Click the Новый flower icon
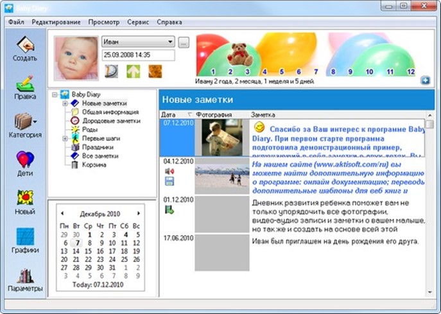This screenshot has width=441, height=314. point(25,200)
